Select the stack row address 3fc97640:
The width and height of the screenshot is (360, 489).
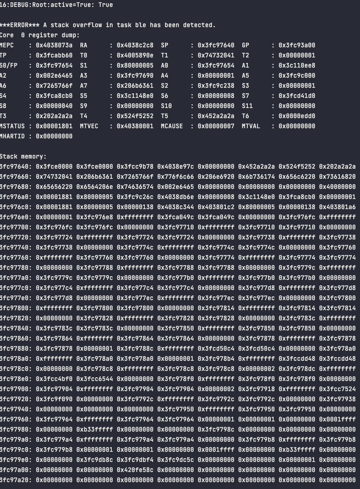pos(16,166)
